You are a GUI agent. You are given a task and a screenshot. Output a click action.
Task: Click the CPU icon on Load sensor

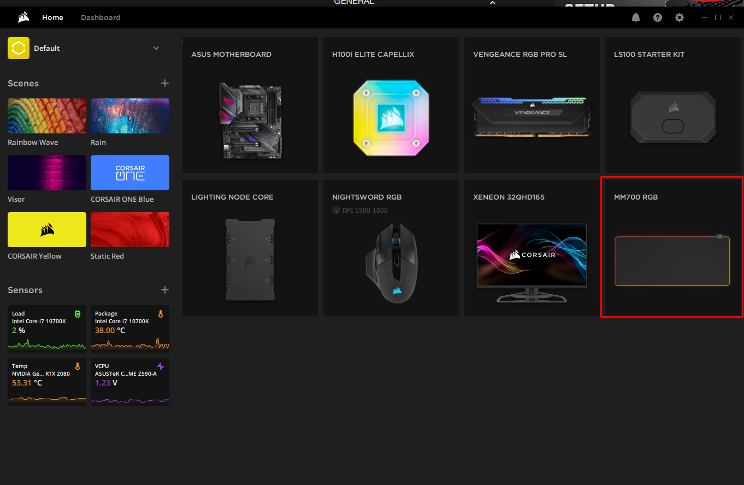(x=77, y=313)
